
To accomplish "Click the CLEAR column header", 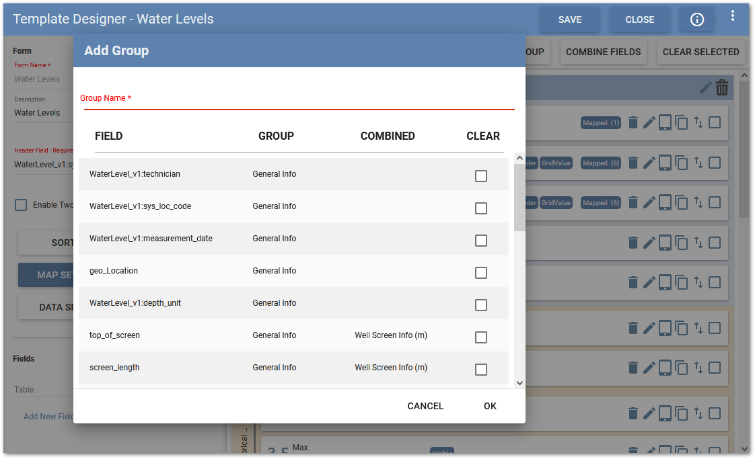I will 483,136.
